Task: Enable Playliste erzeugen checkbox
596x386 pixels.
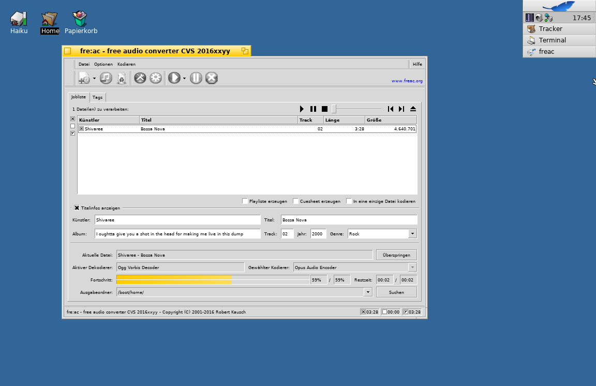Action: pyautogui.click(x=245, y=201)
